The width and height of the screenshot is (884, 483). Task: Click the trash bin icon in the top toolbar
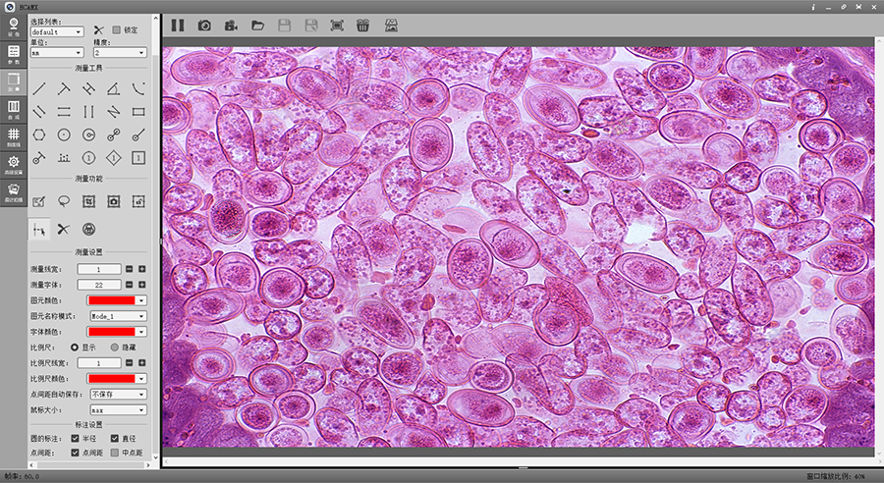(x=363, y=26)
